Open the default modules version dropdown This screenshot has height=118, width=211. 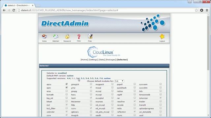click(119, 81)
